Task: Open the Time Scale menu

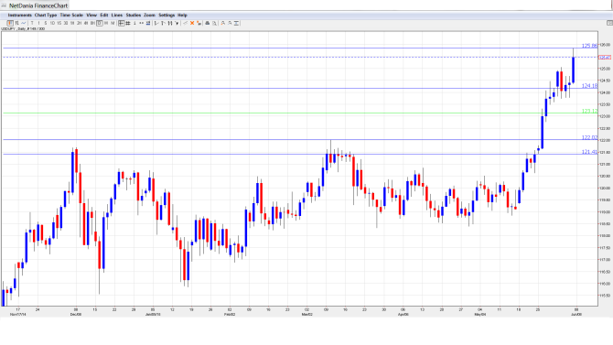Action: pos(71,16)
